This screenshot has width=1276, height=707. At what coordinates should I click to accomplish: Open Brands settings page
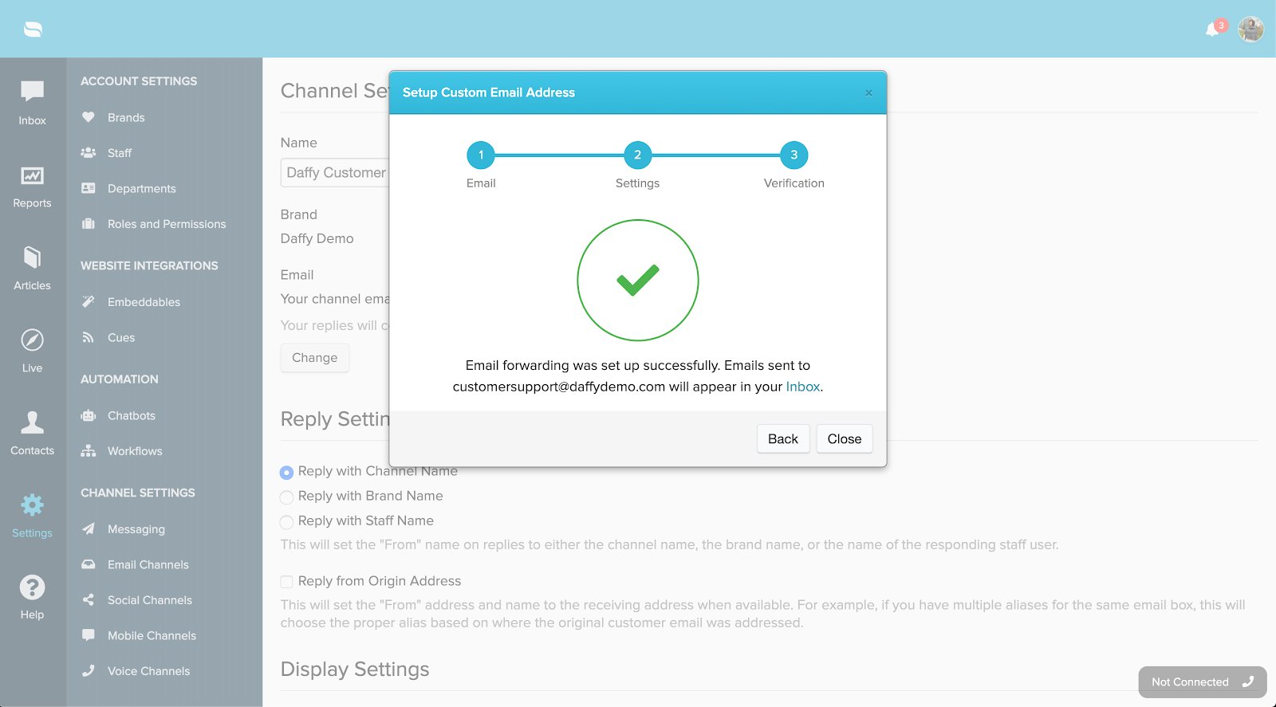pyautogui.click(x=126, y=117)
